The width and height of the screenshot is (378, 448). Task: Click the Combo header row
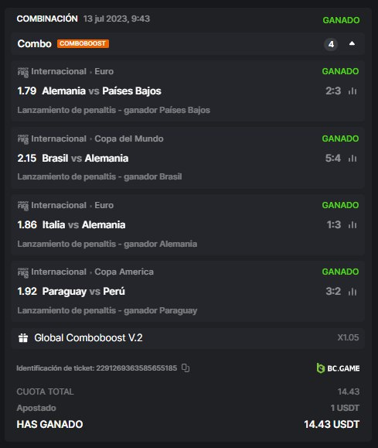188,43
